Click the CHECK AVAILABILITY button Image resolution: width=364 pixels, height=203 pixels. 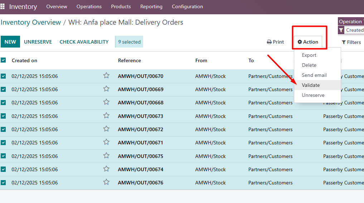tap(84, 42)
